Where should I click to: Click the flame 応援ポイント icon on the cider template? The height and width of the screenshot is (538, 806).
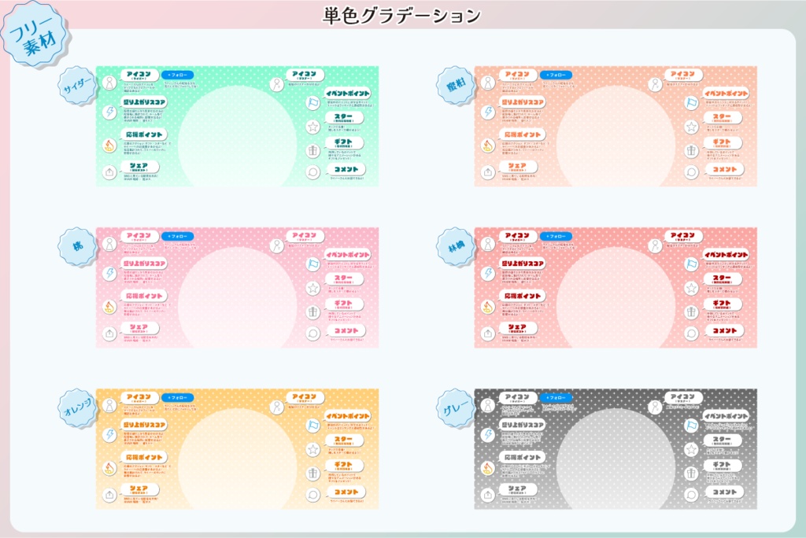[109, 146]
